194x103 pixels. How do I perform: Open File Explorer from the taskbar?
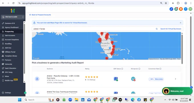76,100
